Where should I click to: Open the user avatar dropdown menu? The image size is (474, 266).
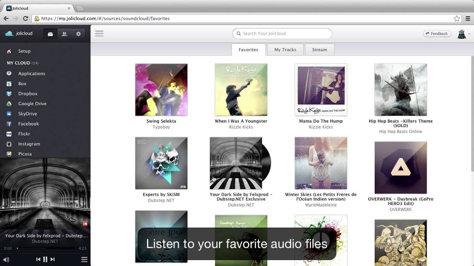464,34
